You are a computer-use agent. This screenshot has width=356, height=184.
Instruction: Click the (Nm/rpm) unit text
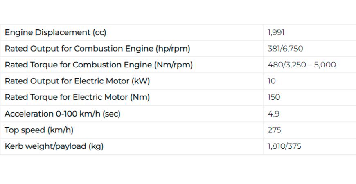coord(173,65)
